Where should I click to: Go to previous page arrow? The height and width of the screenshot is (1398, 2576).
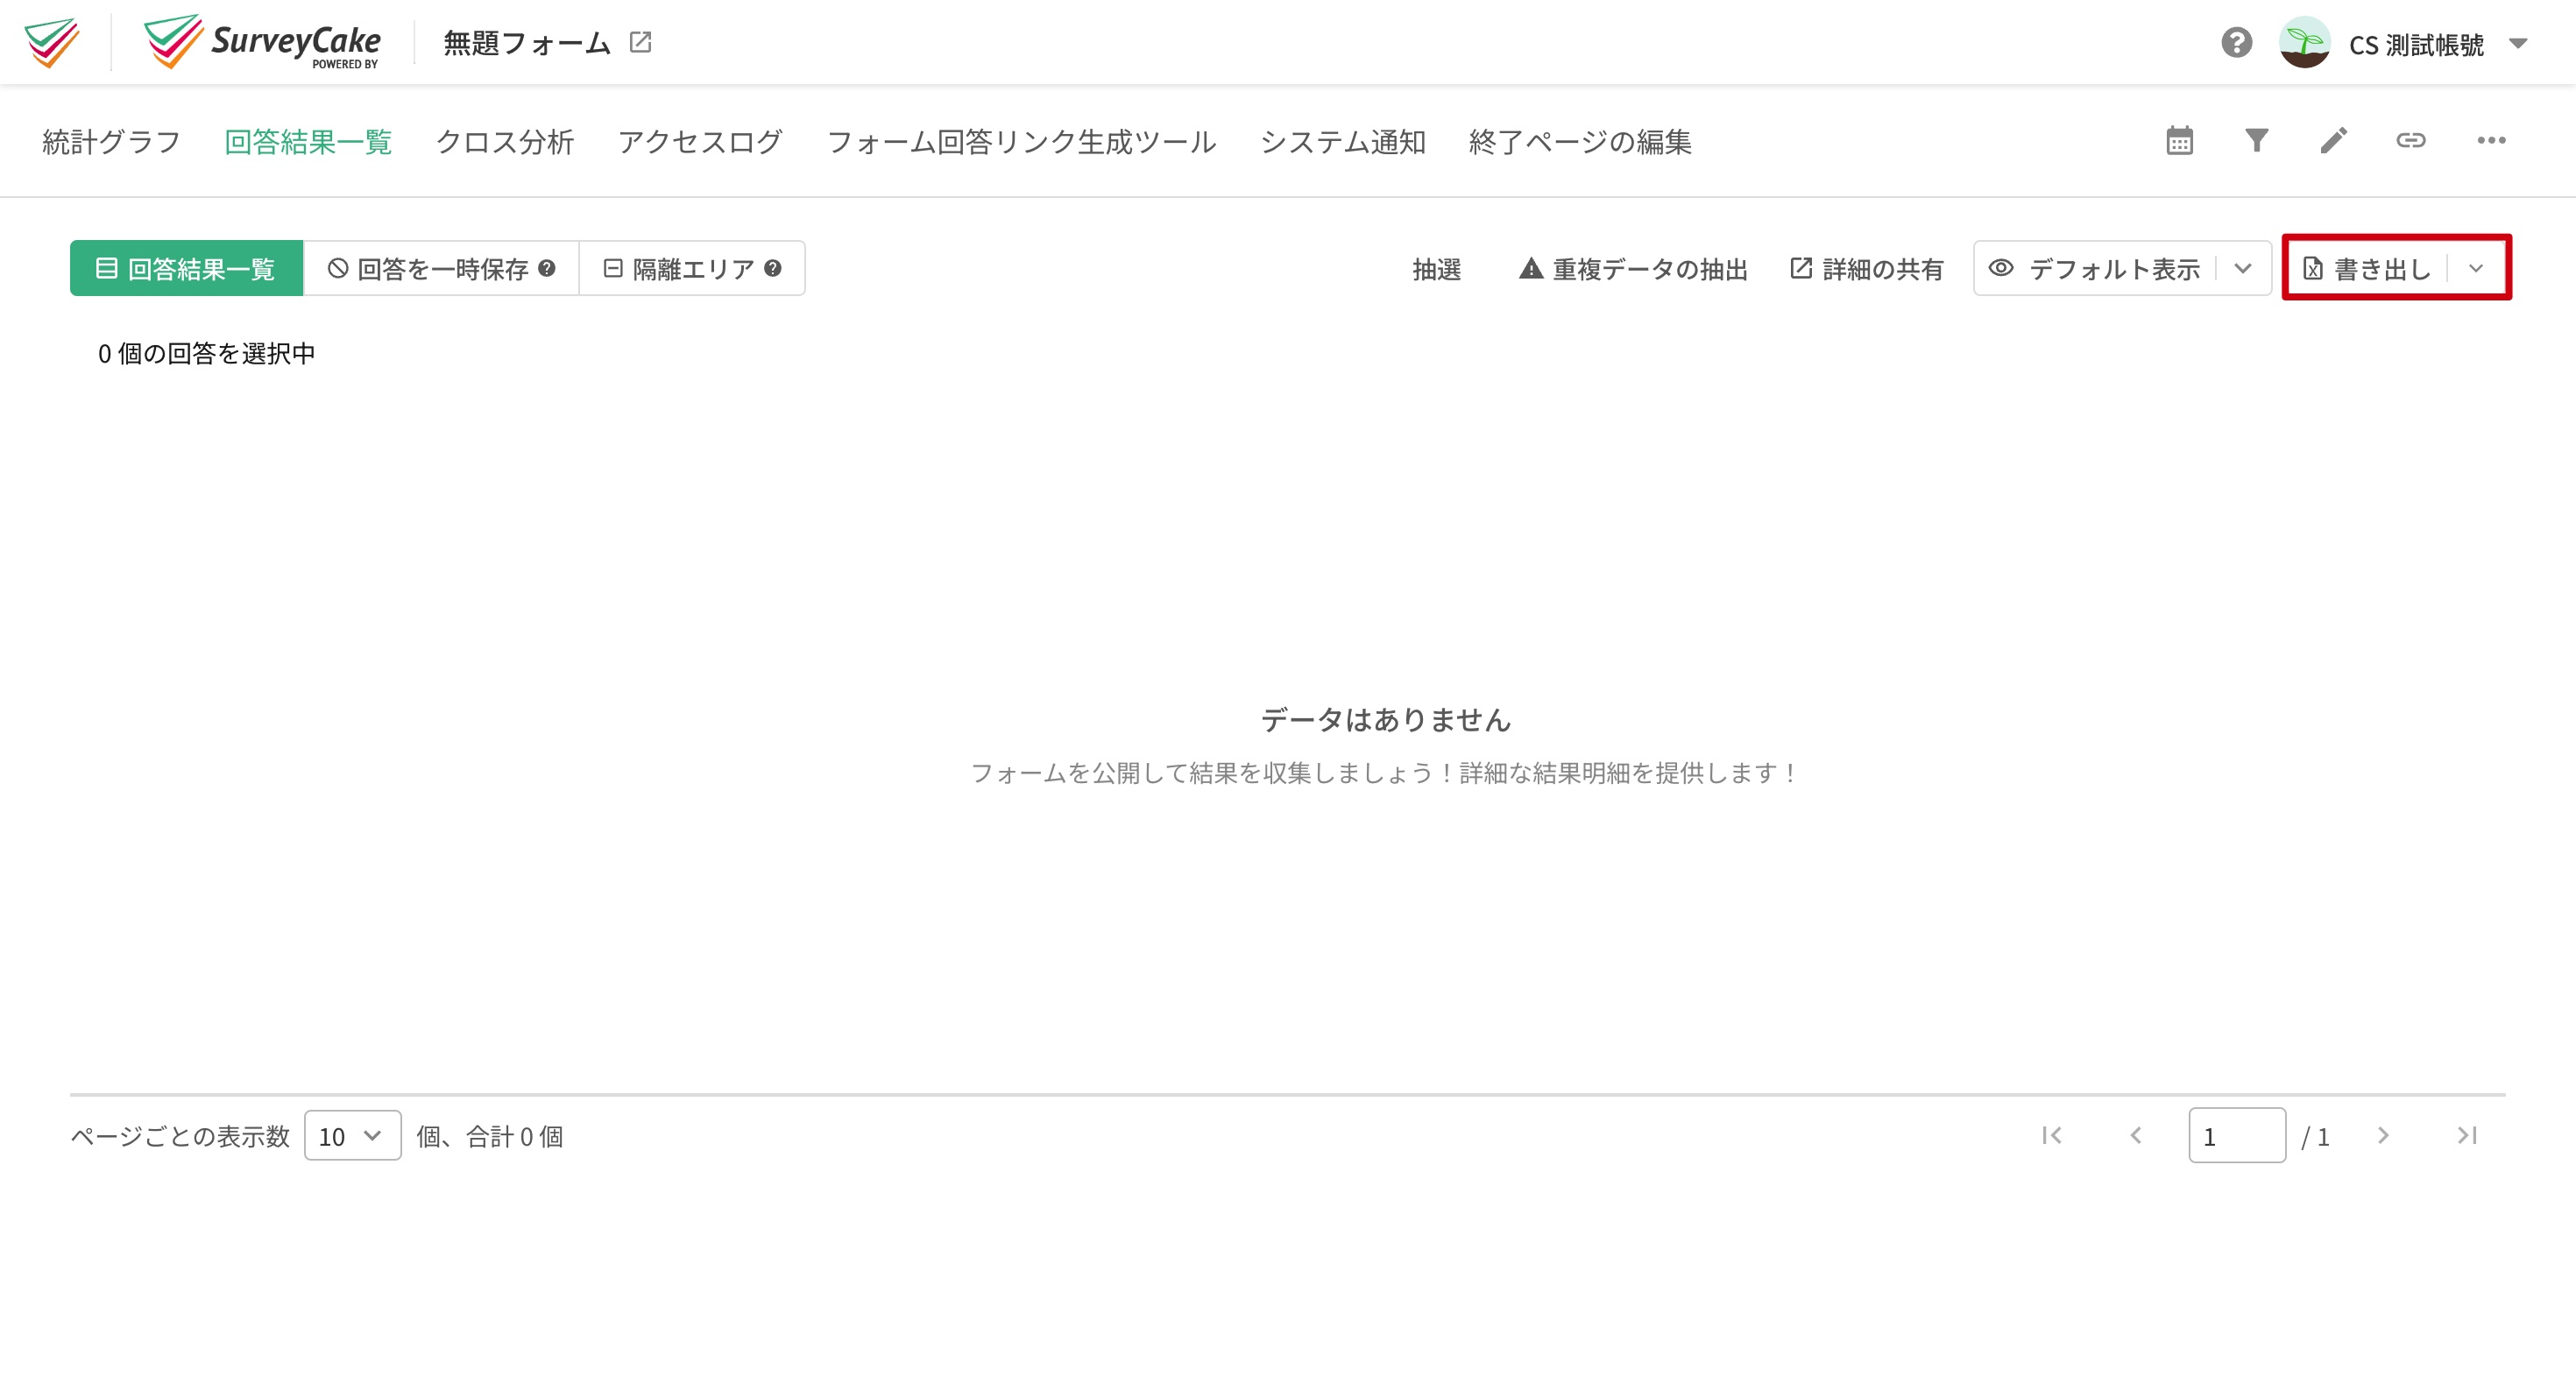(2136, 1136)
